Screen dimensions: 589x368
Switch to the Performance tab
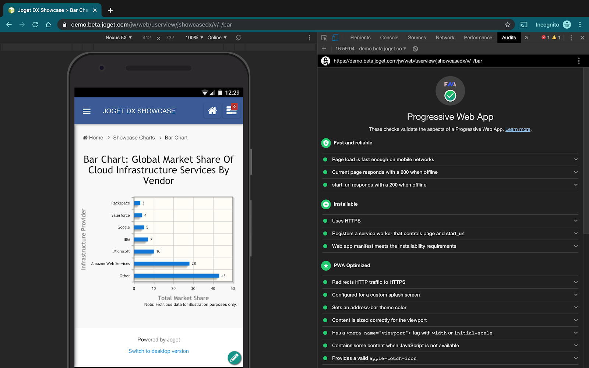478,38
